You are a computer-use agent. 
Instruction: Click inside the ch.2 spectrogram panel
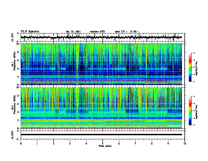pyautogui.click(x=101, y=108)
